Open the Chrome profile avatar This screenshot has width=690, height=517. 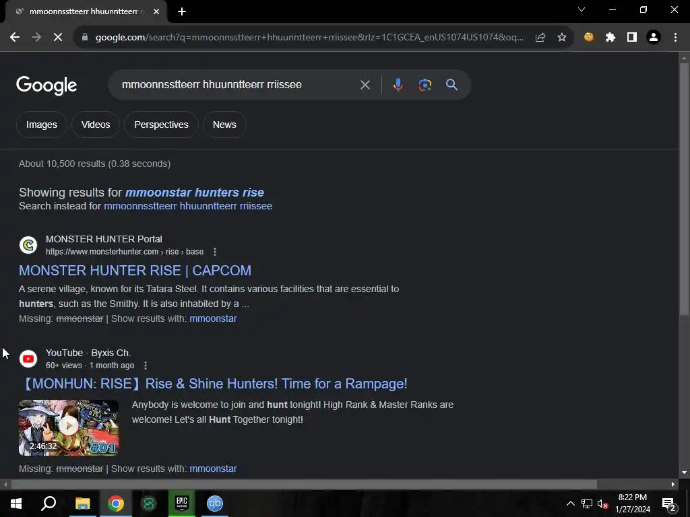(654, 38)
